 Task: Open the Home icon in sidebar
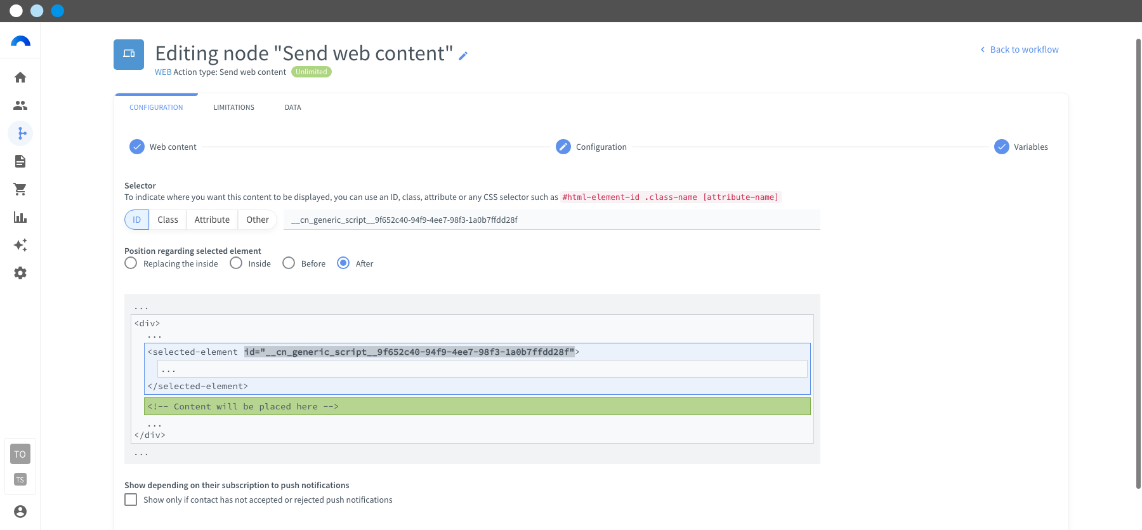(20, 77)
